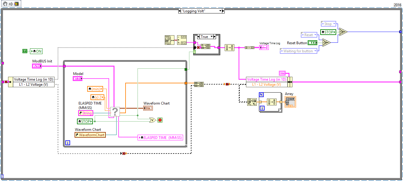Go to next case of Logging Volt structure
Viewport: 403px width, 181px height.
pyautogui.click(x=224, y=11)
